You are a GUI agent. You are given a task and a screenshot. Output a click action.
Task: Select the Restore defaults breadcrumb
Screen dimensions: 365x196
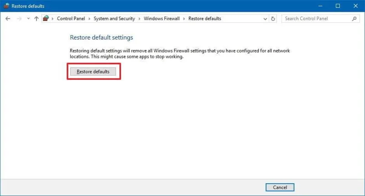(x=204, y=19)
